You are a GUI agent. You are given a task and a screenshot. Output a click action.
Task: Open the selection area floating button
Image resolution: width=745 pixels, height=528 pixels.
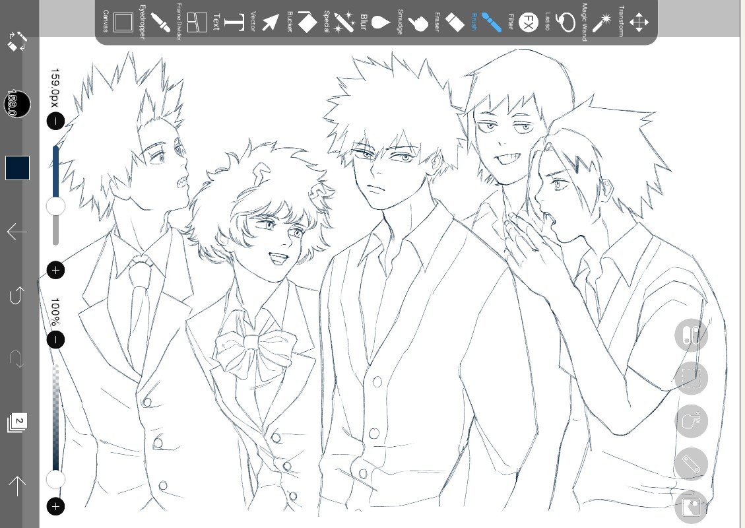(691, 378)
